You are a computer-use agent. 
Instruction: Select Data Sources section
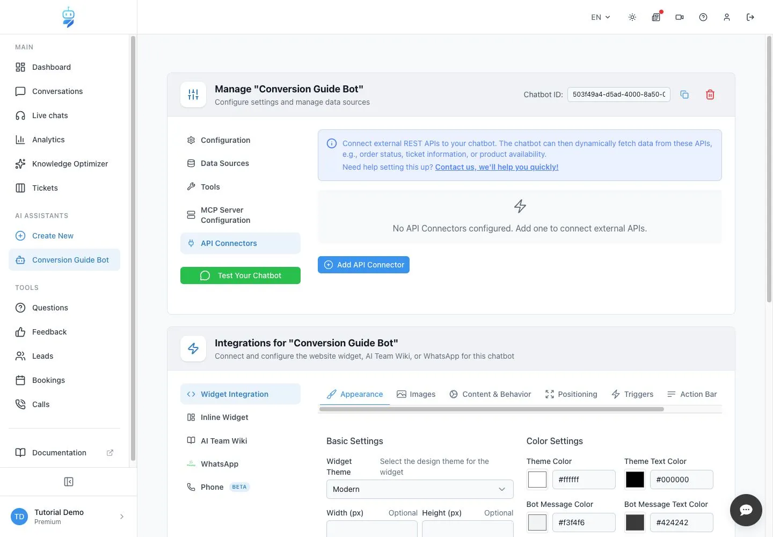(240, 163)
